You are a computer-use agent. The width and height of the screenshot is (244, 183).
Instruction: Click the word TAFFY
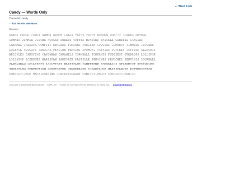[x=80, y=35]
